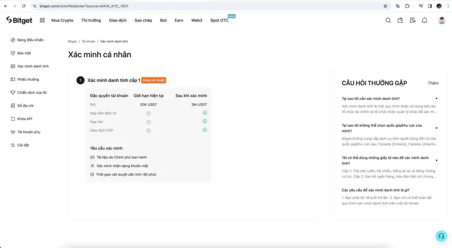Viewport: 452px width, 248px height.
Task: Open the Thị trường menu
Action: pyautogui.click(x=91, y=20)
